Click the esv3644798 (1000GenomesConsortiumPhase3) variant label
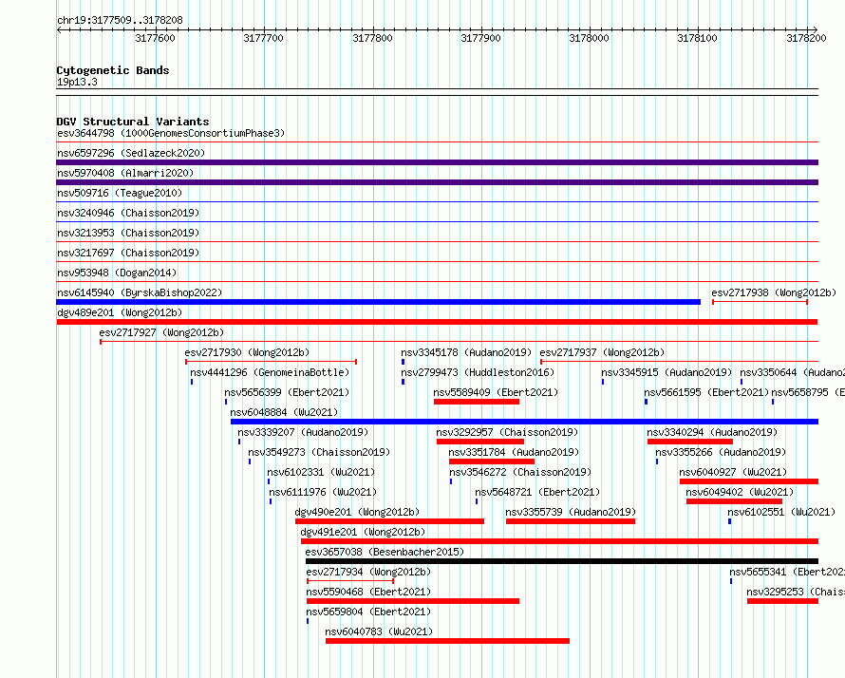845x678 pixels. click(x=170, y=133)
